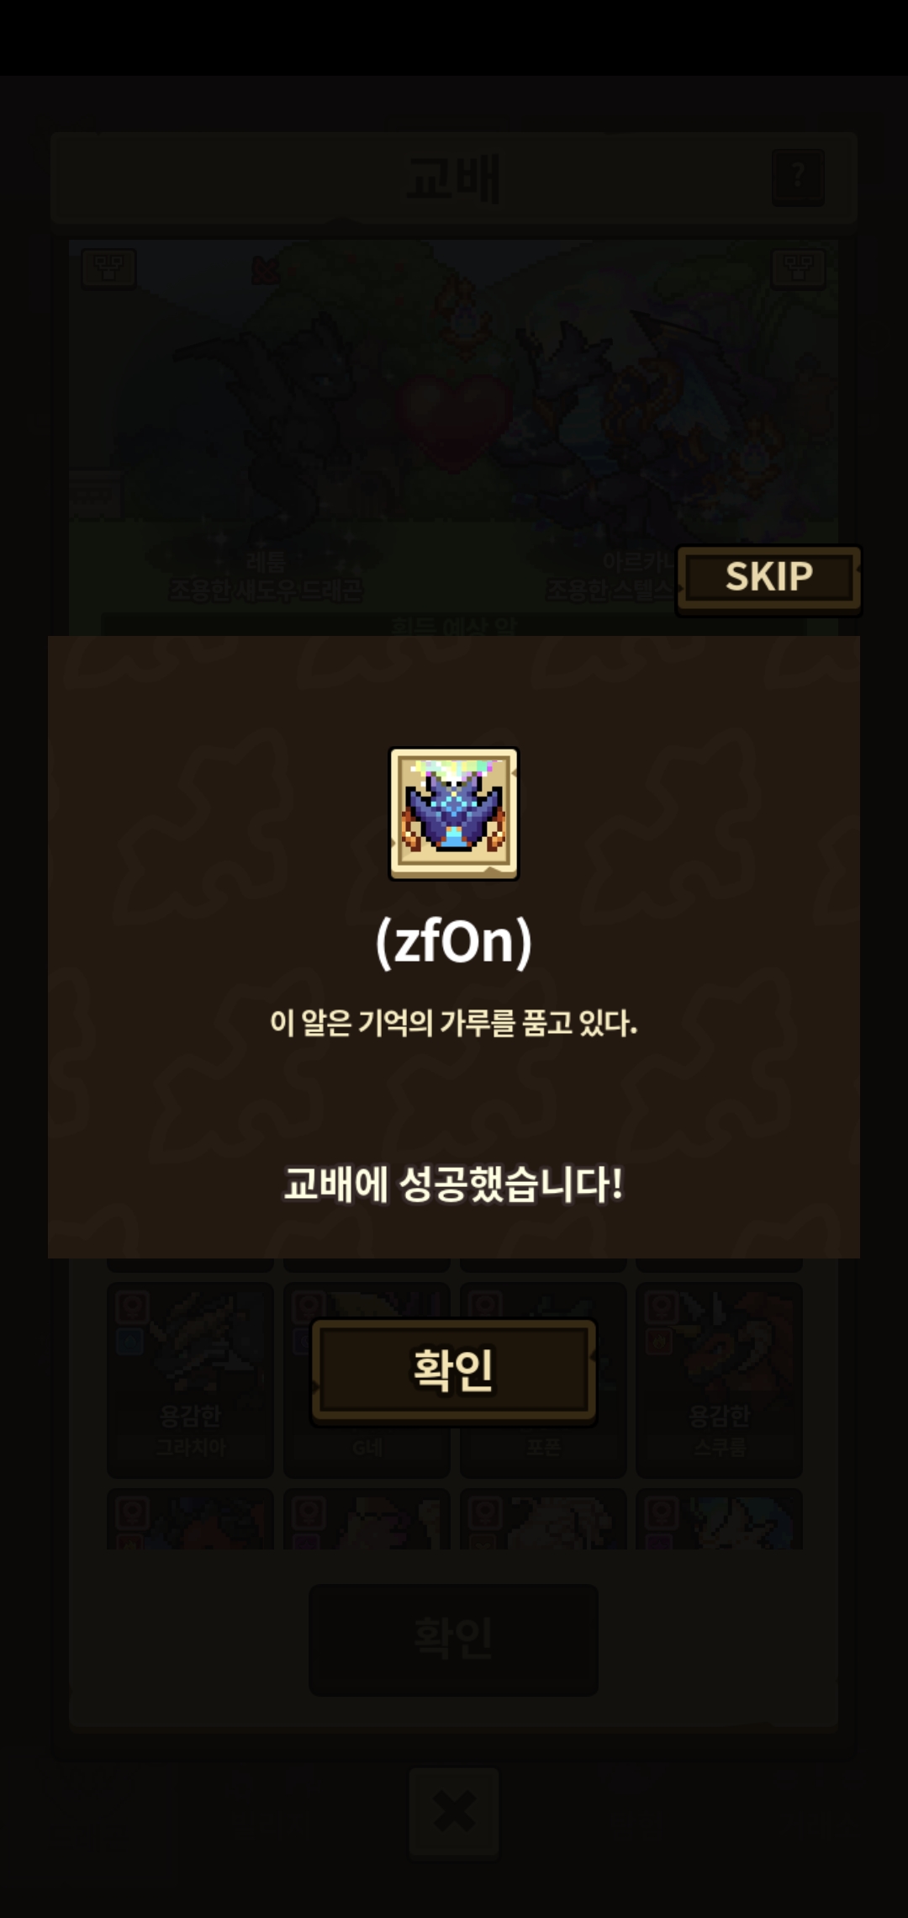Viewport: 908px width, 1918px height.
Task: Select the left dragon's family tree icon
Action: point(108,269)
